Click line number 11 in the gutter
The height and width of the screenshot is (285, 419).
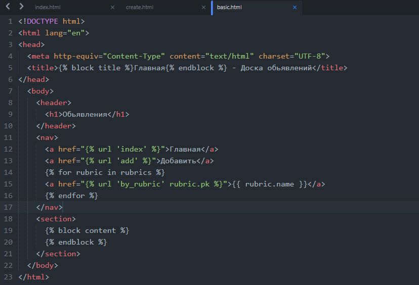pos(8,137)
